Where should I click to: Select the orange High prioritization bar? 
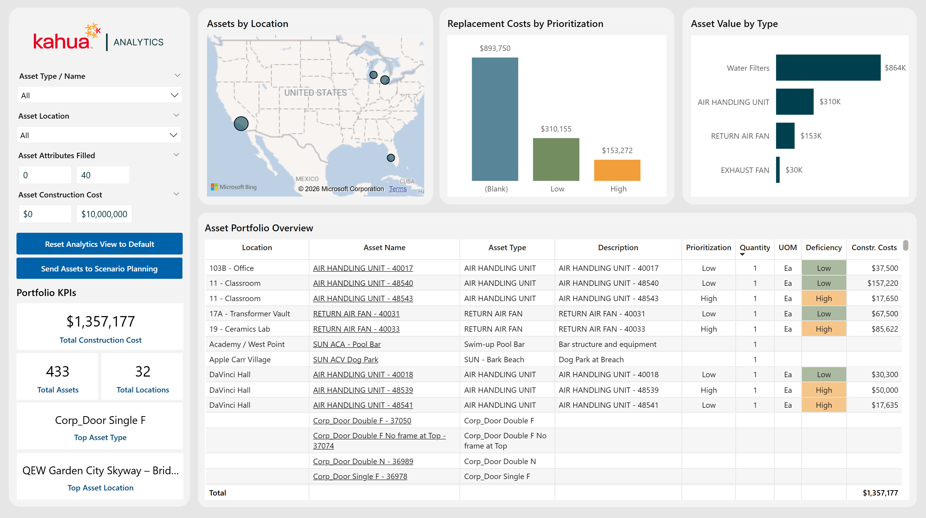point(617,170)
